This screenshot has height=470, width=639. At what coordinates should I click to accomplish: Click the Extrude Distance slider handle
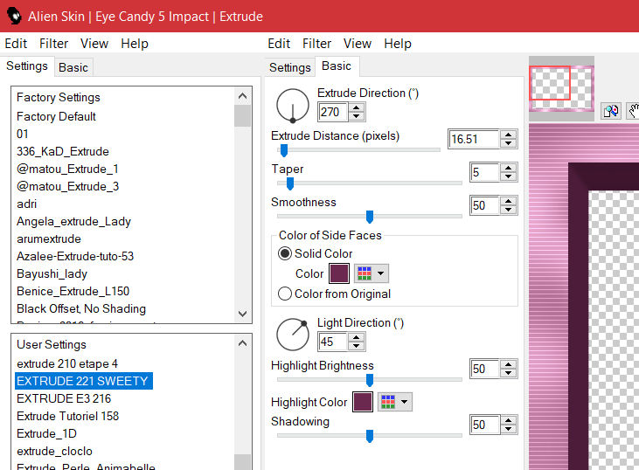click(x=284, y=150)
